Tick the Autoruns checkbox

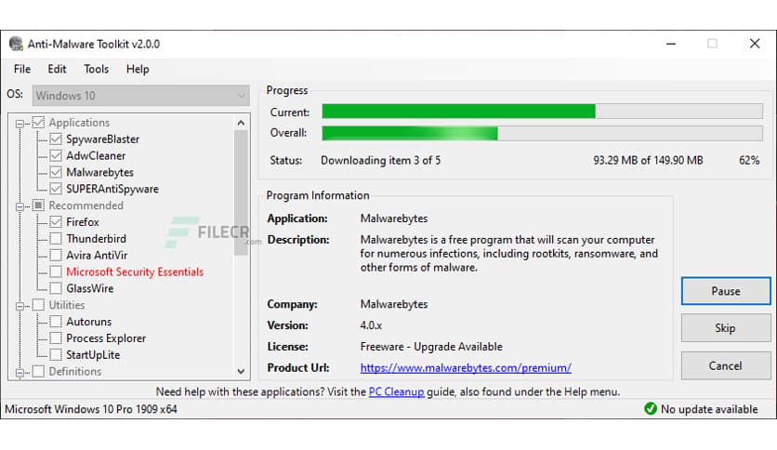click(x=56, y=322)
